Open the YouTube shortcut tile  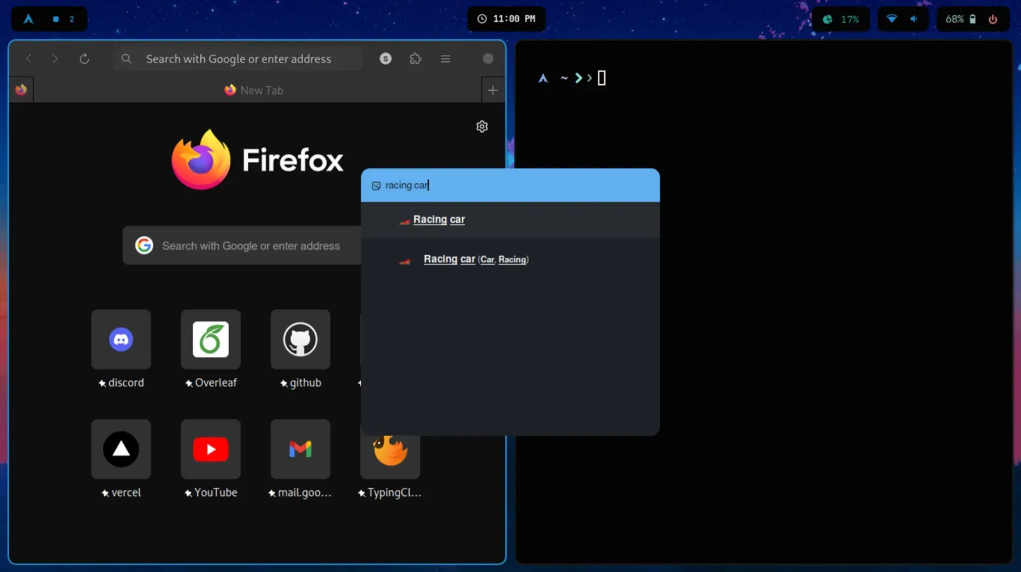211,449
